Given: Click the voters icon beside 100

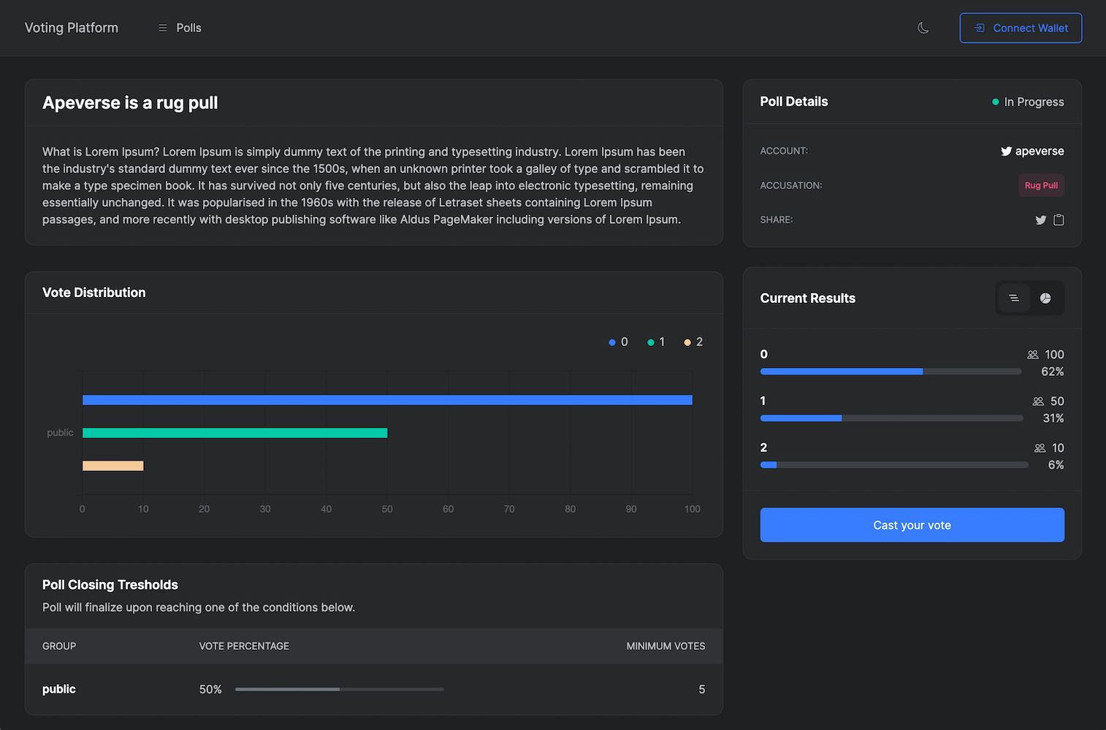Looking at the screenshot, I should (1033, 355).
